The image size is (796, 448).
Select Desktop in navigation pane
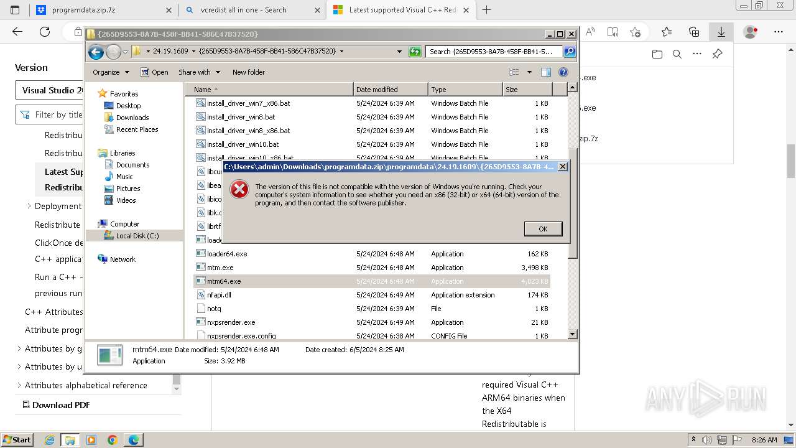(x=128, y=106)
